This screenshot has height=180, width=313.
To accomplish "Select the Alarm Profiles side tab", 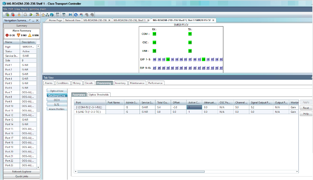I will tap(57, 109).
